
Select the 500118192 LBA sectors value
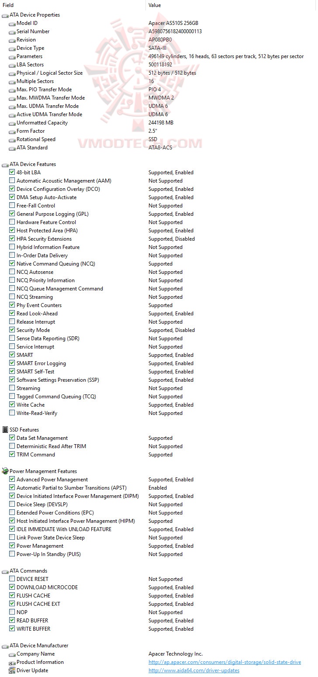[x=160, y=65]
